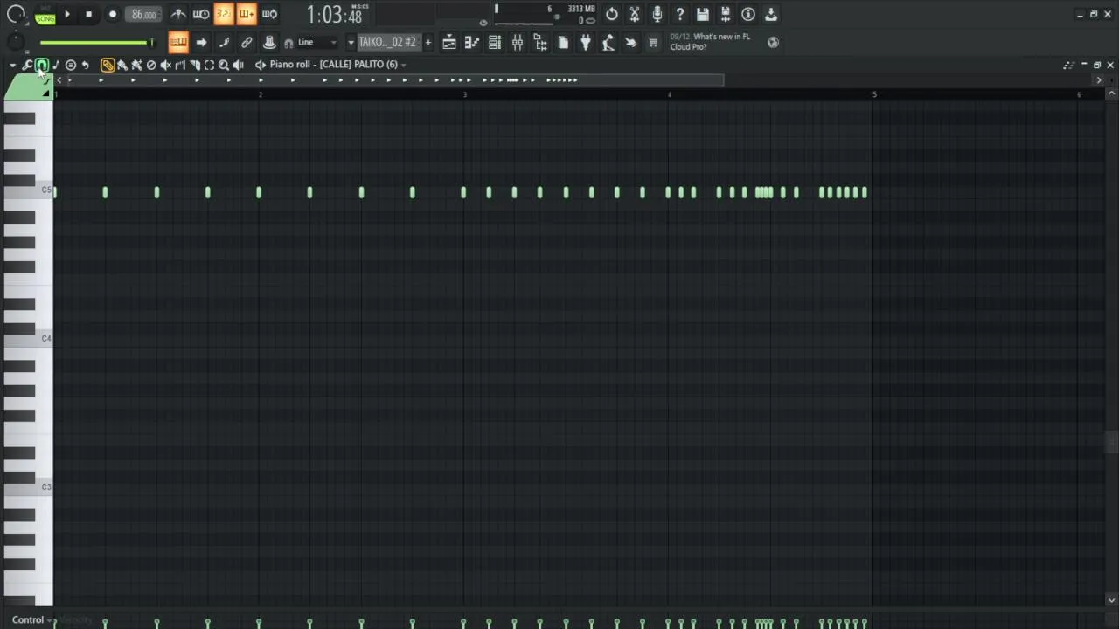Select the Zoom magnifier tool
Screen dimensions: 1119x629
[x=224, y=65]
